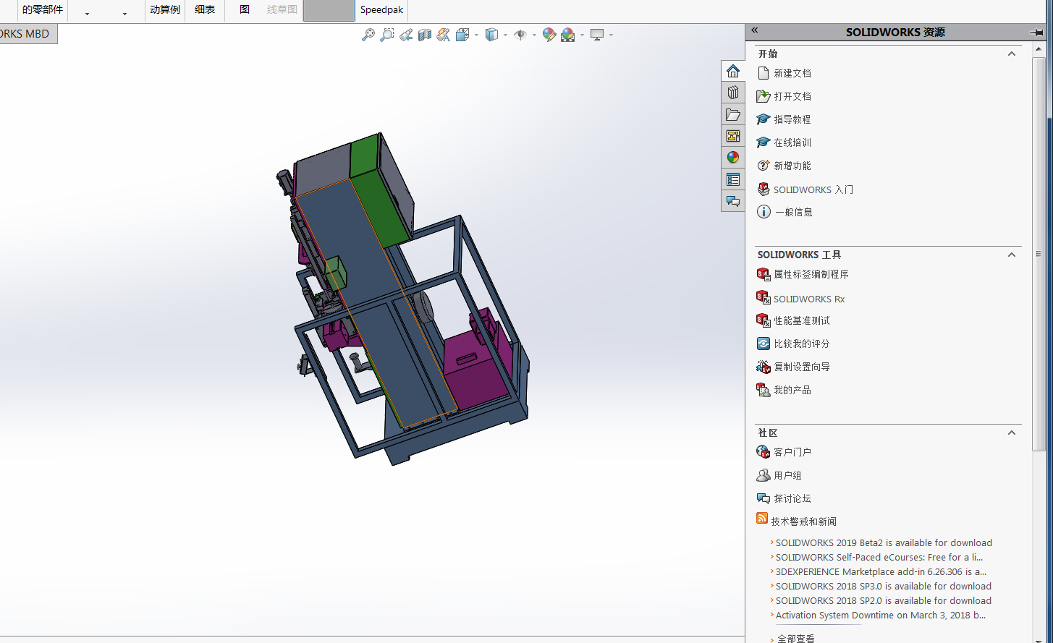Click the Zoom to Fit icon
Viewport: 1053px width, 643px height.
368,35
